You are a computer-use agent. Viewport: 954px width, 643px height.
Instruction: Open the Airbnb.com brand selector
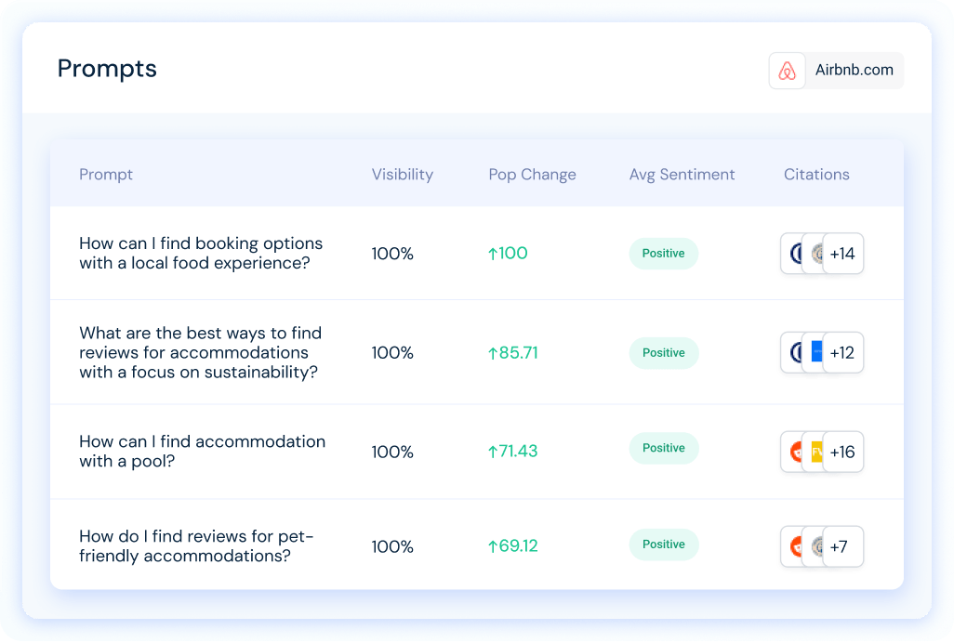click(x=836, y=71)
